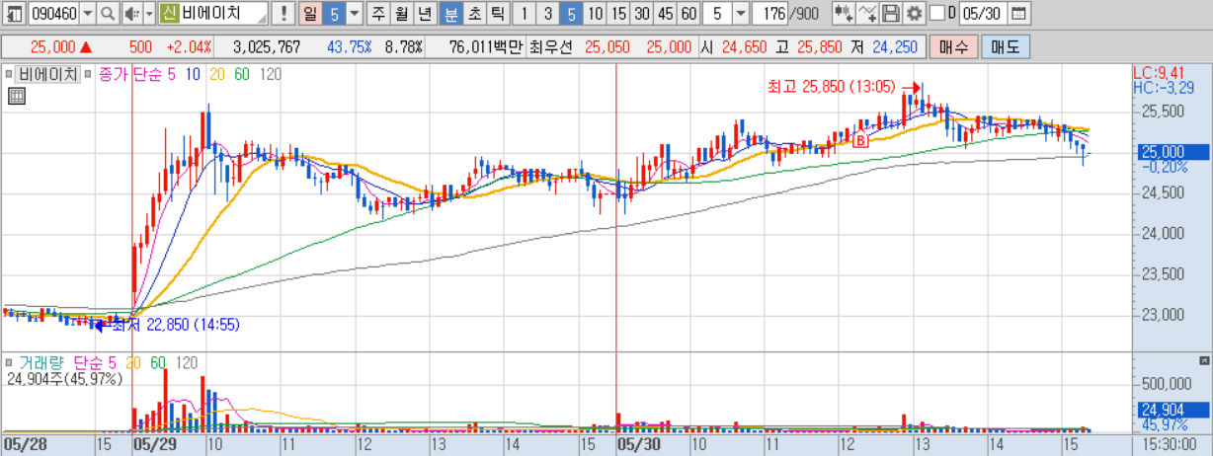The width and height of the screenshot is (1213, 456).
Task: Click the 05/29 date marker on time axis
Action: point(154,445)
